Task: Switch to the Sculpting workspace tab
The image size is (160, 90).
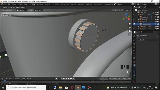Action: pyautogui.click(x=48, y=4)
